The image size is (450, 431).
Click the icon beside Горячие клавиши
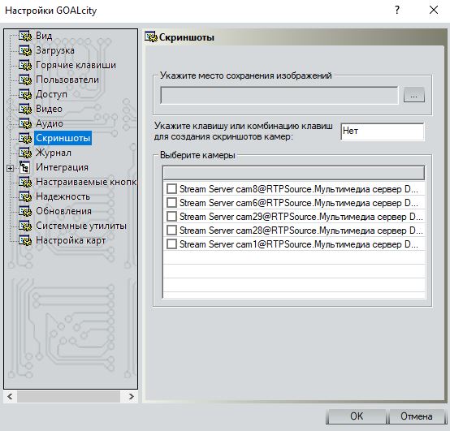(x=25, y=65)
